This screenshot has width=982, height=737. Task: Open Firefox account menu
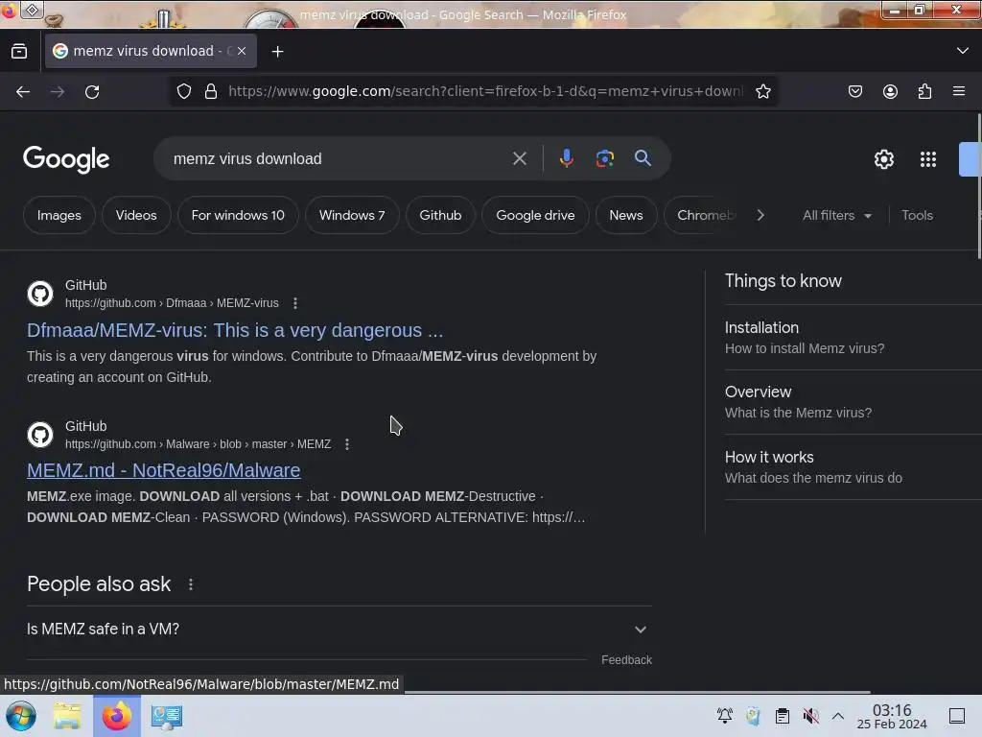click(x=890, y=91)
